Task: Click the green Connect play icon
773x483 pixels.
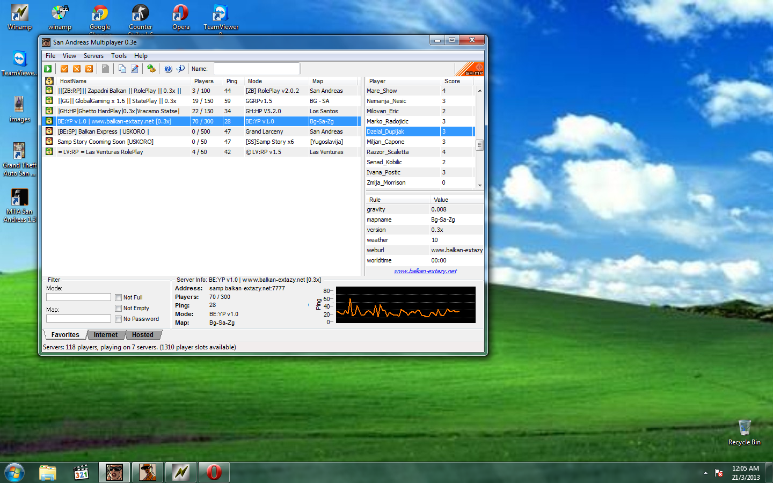Action: (48, 69)
